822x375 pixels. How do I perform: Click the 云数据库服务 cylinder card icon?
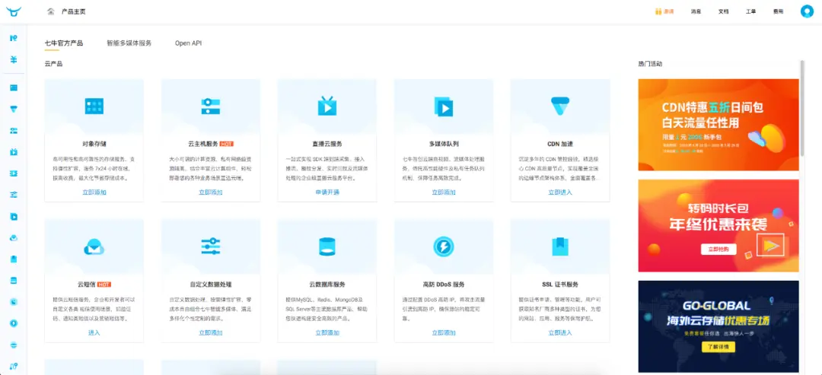coord(327,246)
